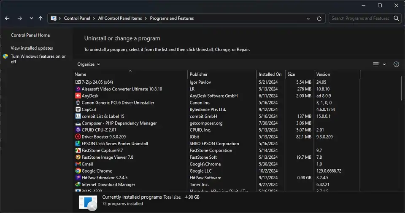Click the change view icon

click(376, 64)
